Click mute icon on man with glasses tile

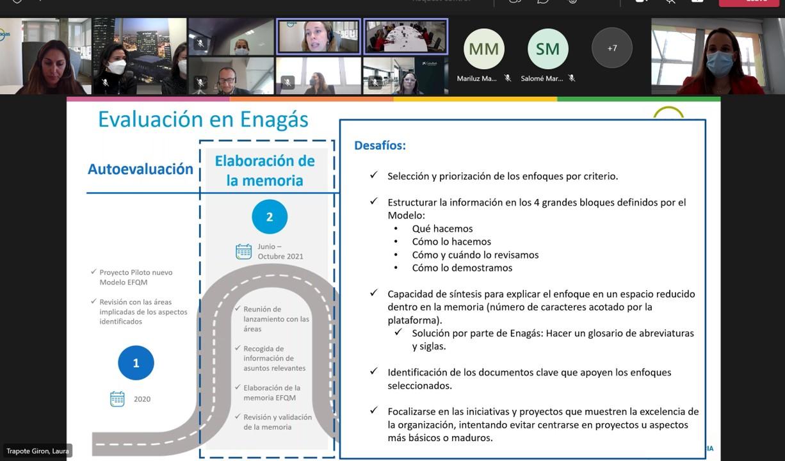click(x=200, y=83)
